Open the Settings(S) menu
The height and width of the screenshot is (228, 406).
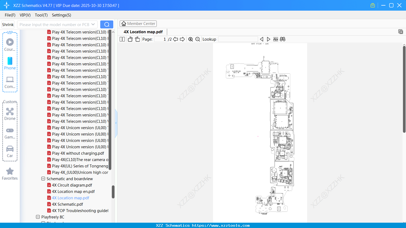coord(62,15)
